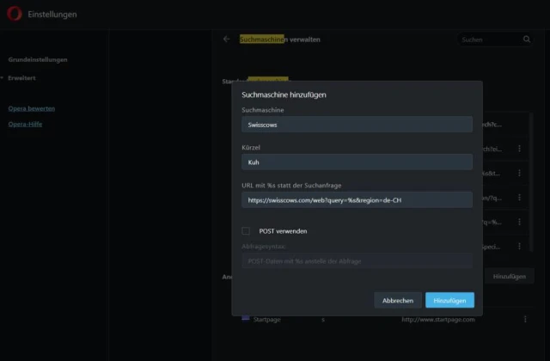
Task: Click the gray Hinzufügen button behind the dialog
Action: coord(510,276)
